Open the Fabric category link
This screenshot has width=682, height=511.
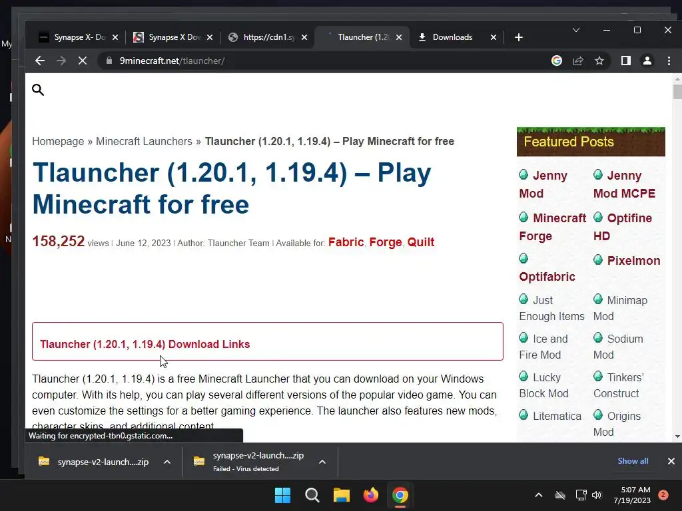[x=346, y=242]
